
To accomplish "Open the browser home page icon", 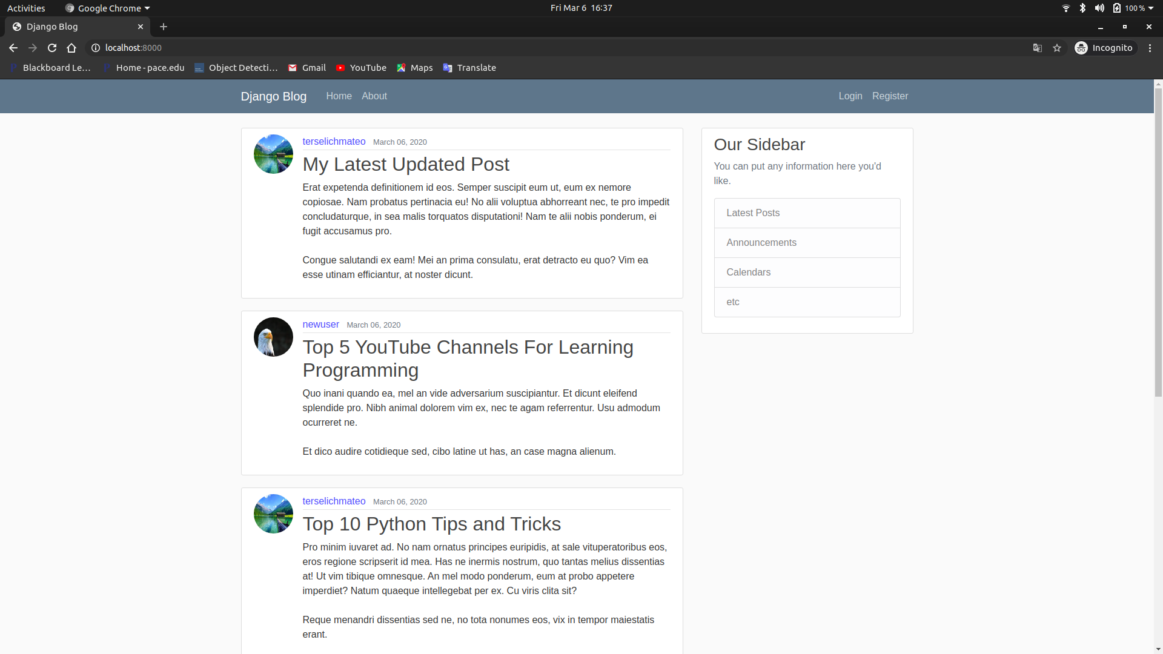I will pyautogui.click(x=71, y=48).
